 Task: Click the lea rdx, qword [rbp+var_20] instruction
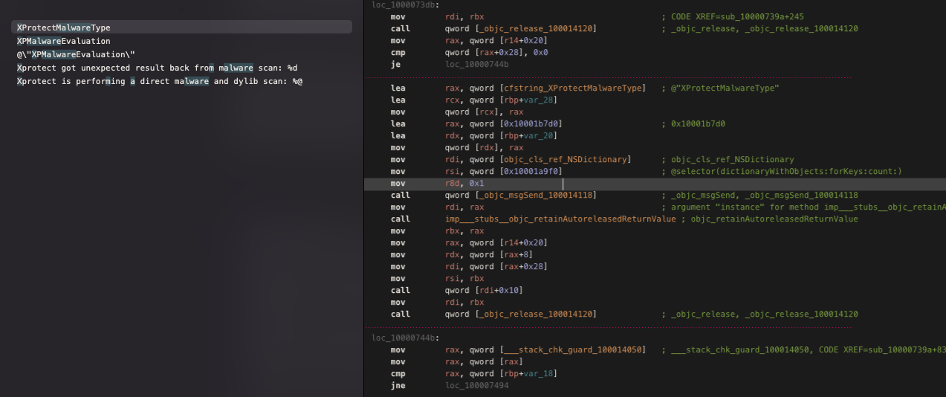pos(474,135)
